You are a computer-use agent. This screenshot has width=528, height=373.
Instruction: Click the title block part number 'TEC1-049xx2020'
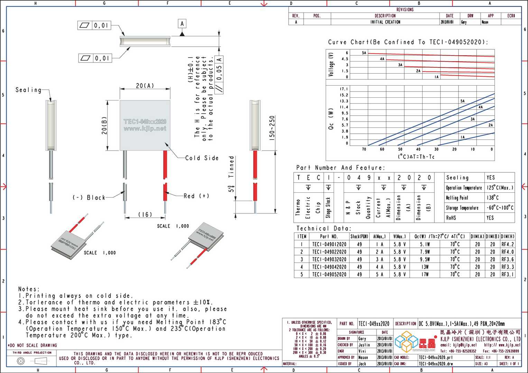[x=374, y=324]
